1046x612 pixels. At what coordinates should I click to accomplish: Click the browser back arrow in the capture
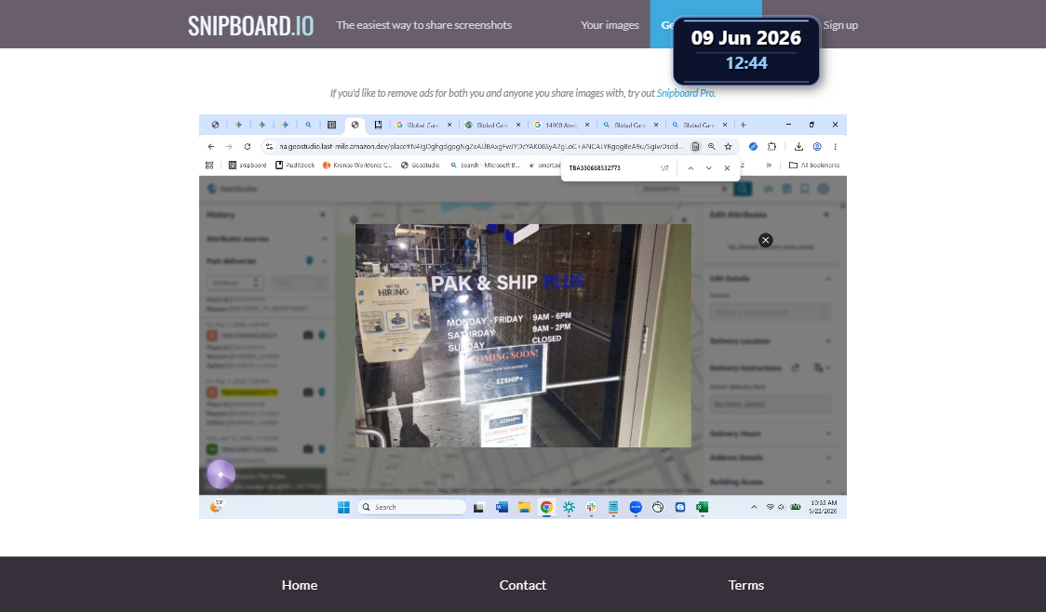tap(211, 147)
